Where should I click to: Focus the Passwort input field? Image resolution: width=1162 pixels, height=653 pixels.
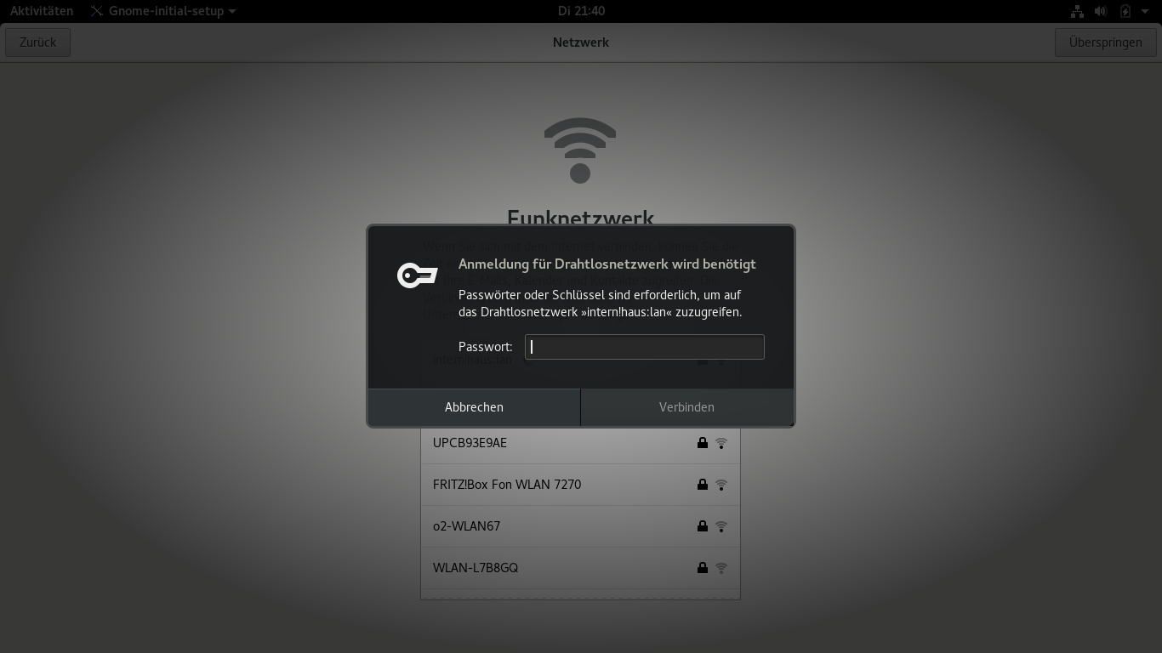tap(644, 347)
